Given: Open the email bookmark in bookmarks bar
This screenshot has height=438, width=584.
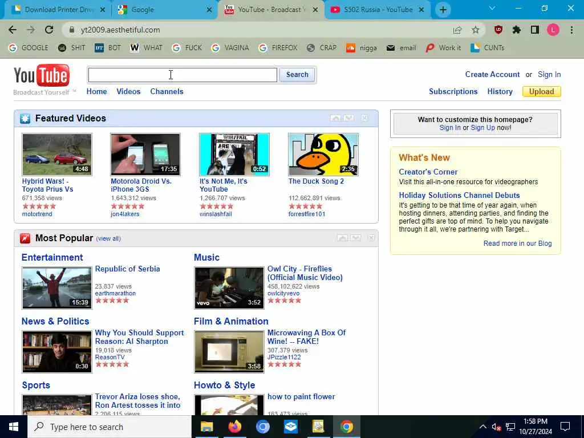Looking at the screenshot, I should (401, 48).
